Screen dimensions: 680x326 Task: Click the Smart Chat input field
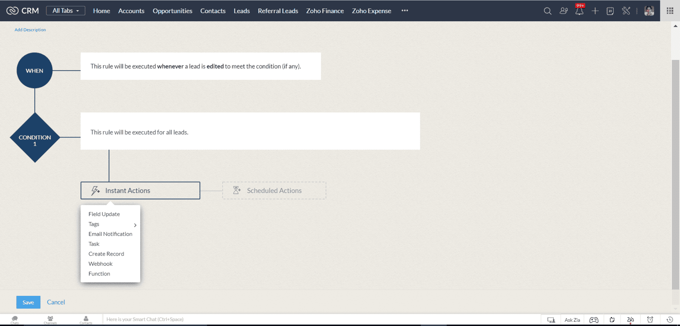[321, 320]
